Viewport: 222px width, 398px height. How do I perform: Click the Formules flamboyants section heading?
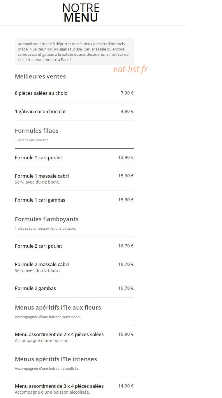[x=47, y=219]
